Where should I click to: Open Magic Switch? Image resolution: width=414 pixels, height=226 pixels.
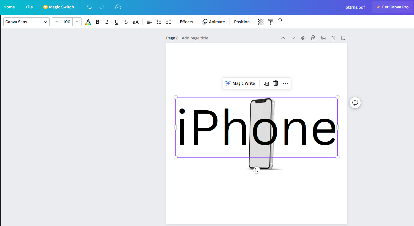59,7
